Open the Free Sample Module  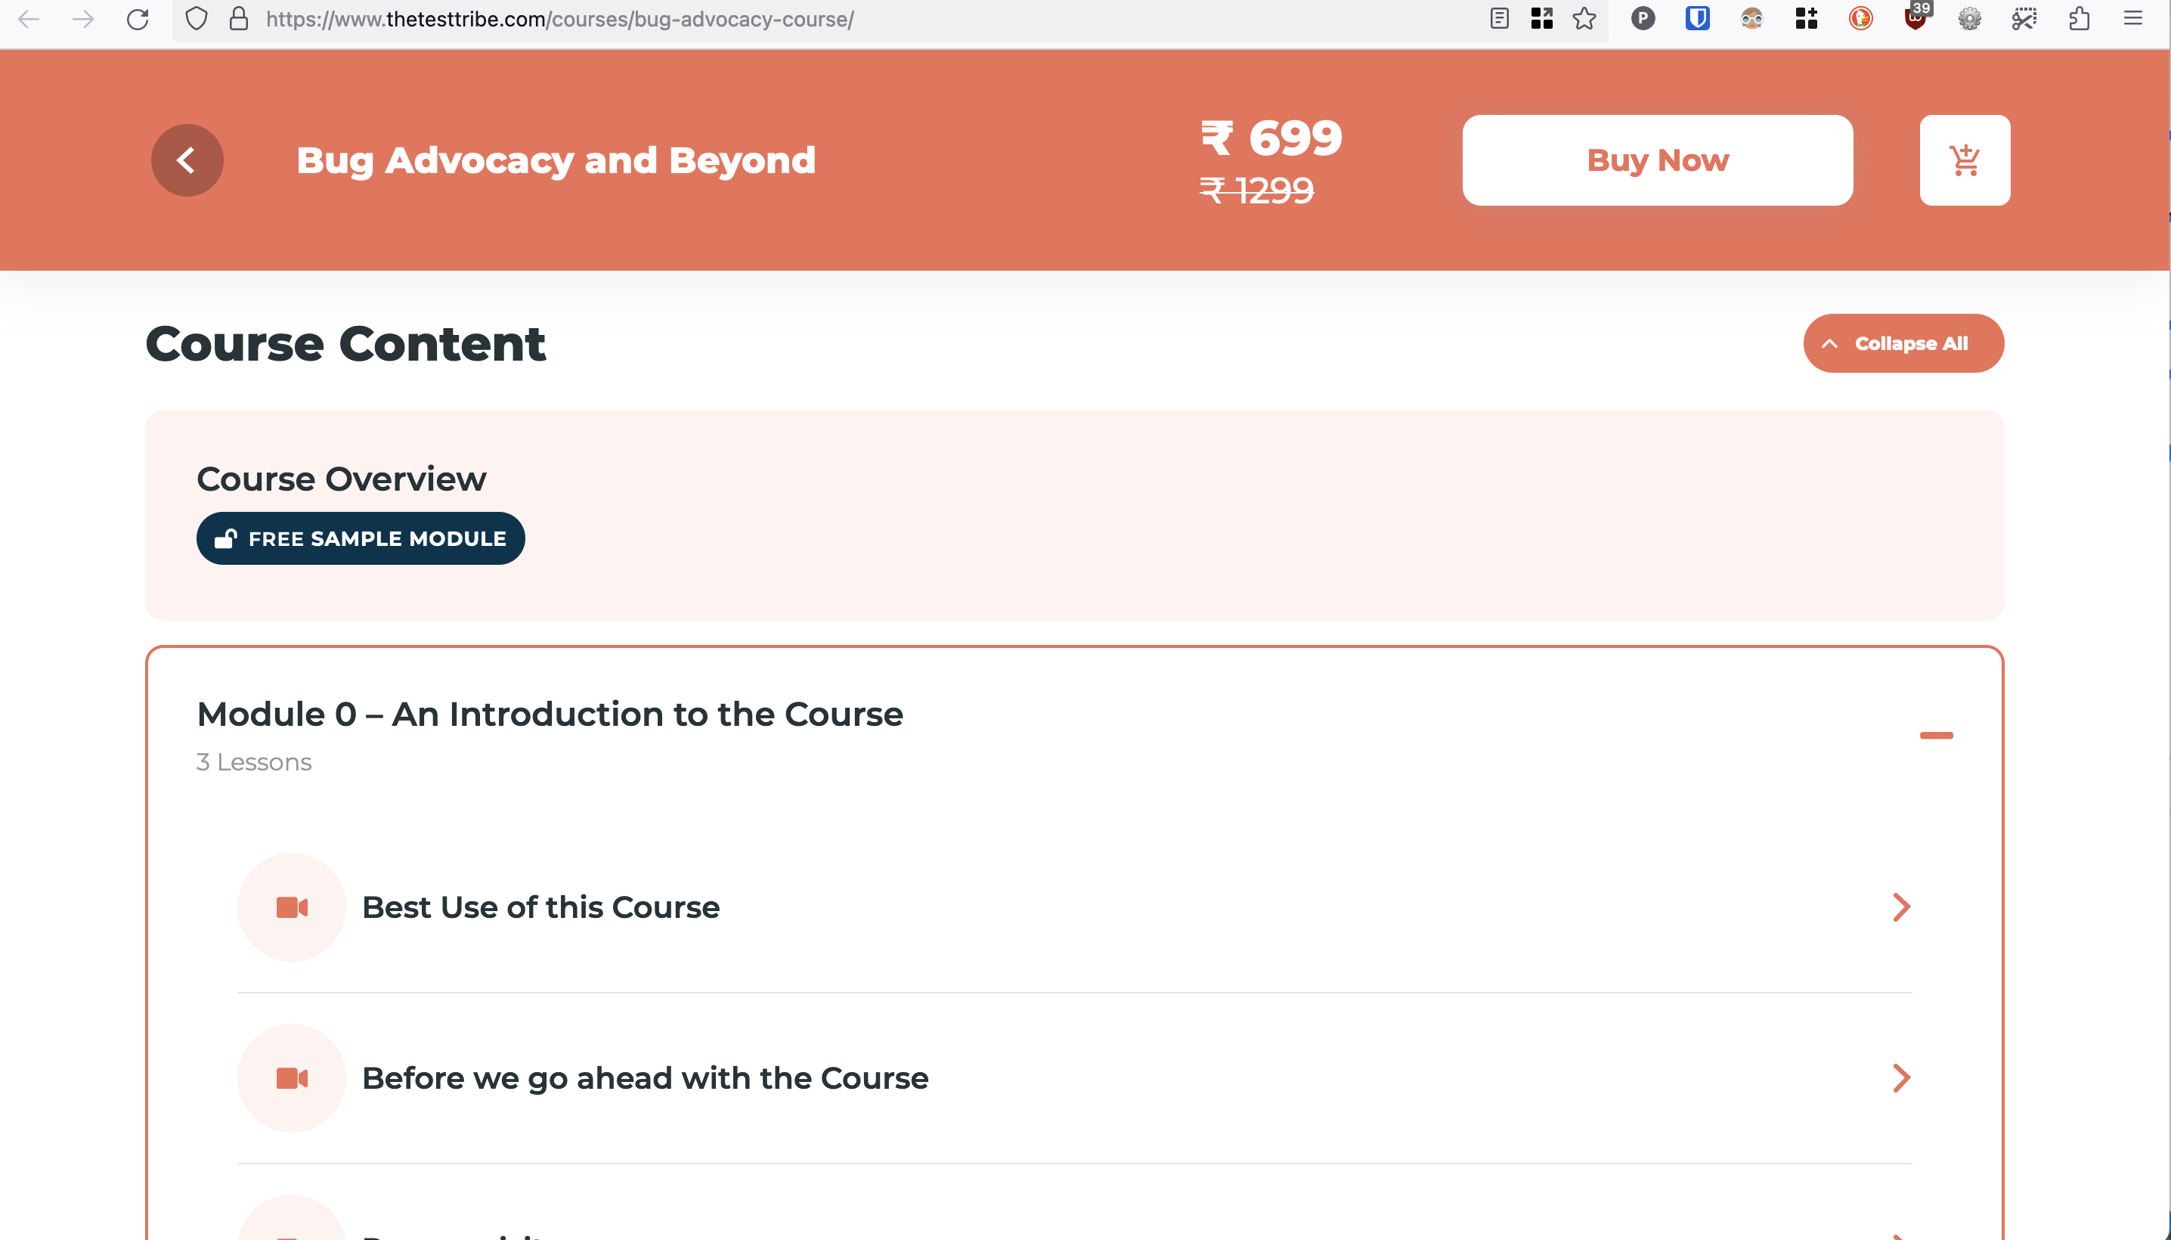click(360, 538)
